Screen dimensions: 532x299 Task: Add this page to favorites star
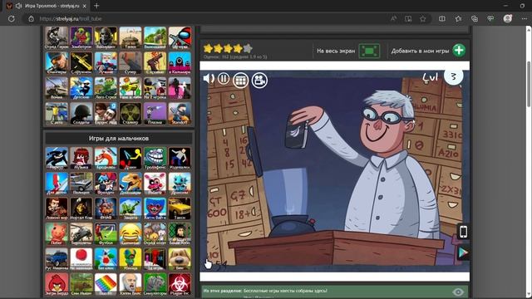point(423,18)
